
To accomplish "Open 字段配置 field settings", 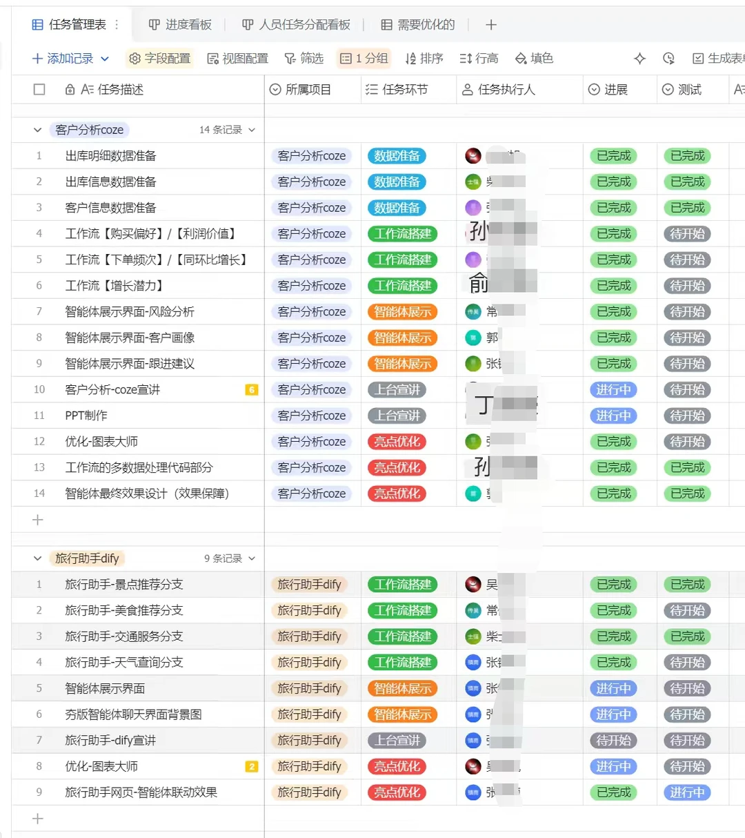I will pyautogui.click(x=160, y=59).
